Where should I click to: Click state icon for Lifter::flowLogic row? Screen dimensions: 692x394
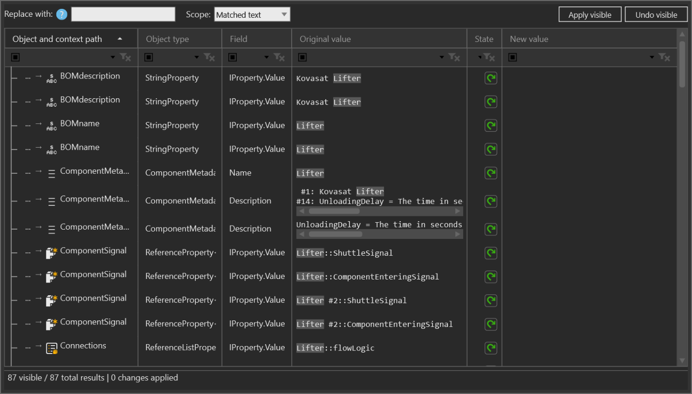[x=491, y=348]
